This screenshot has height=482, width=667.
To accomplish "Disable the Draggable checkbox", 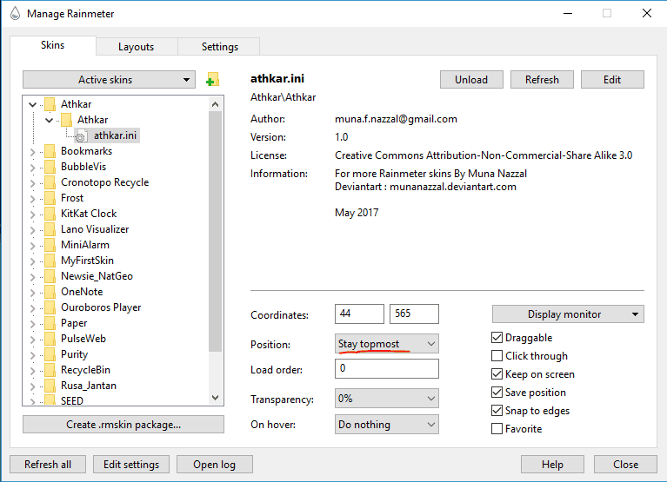I will point(497,338).
